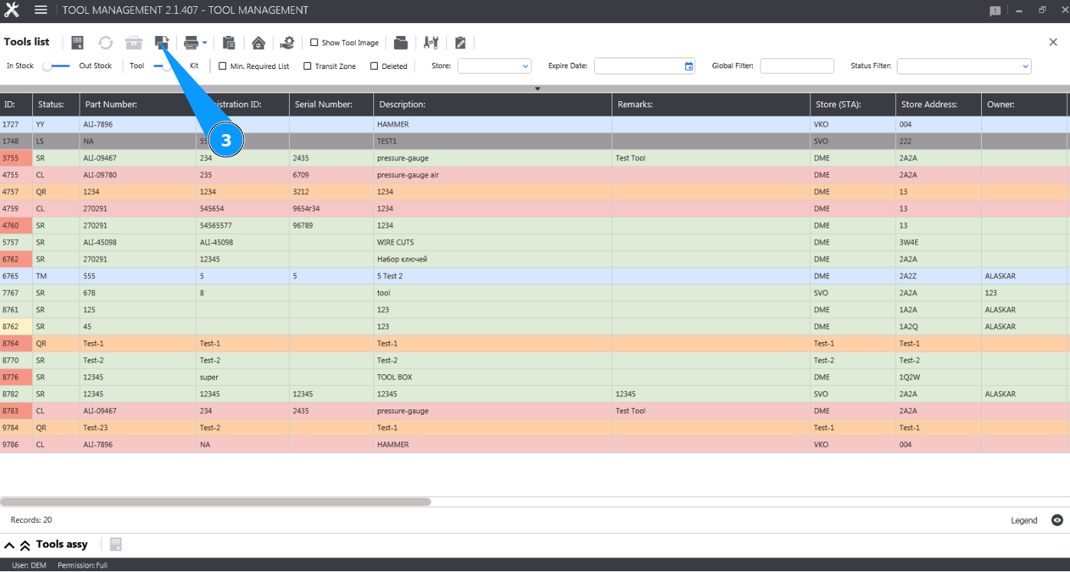Click the export-to-spreadsheet icon in Tools list toolbar
1070x572 pixels.
[x=77, y=43]
